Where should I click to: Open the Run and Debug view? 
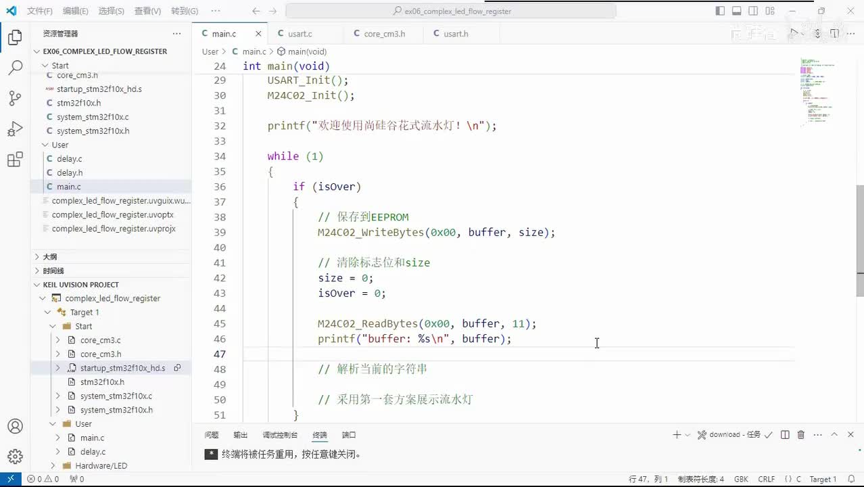15,129
